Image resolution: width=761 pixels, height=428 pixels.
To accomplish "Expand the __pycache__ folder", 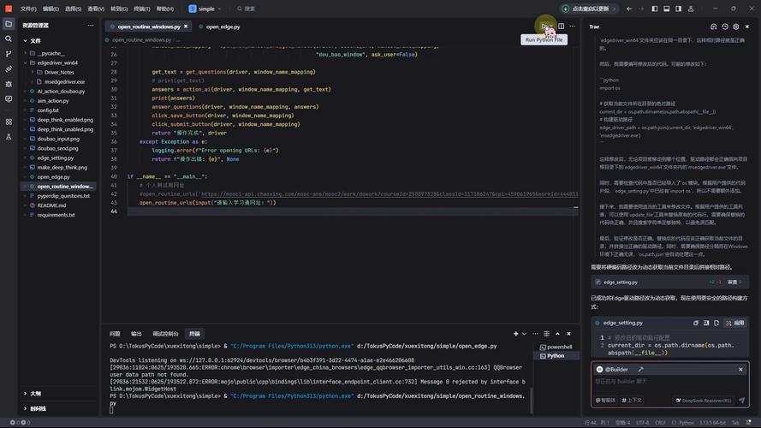I will pyautogui.click(x=25, y=53).
